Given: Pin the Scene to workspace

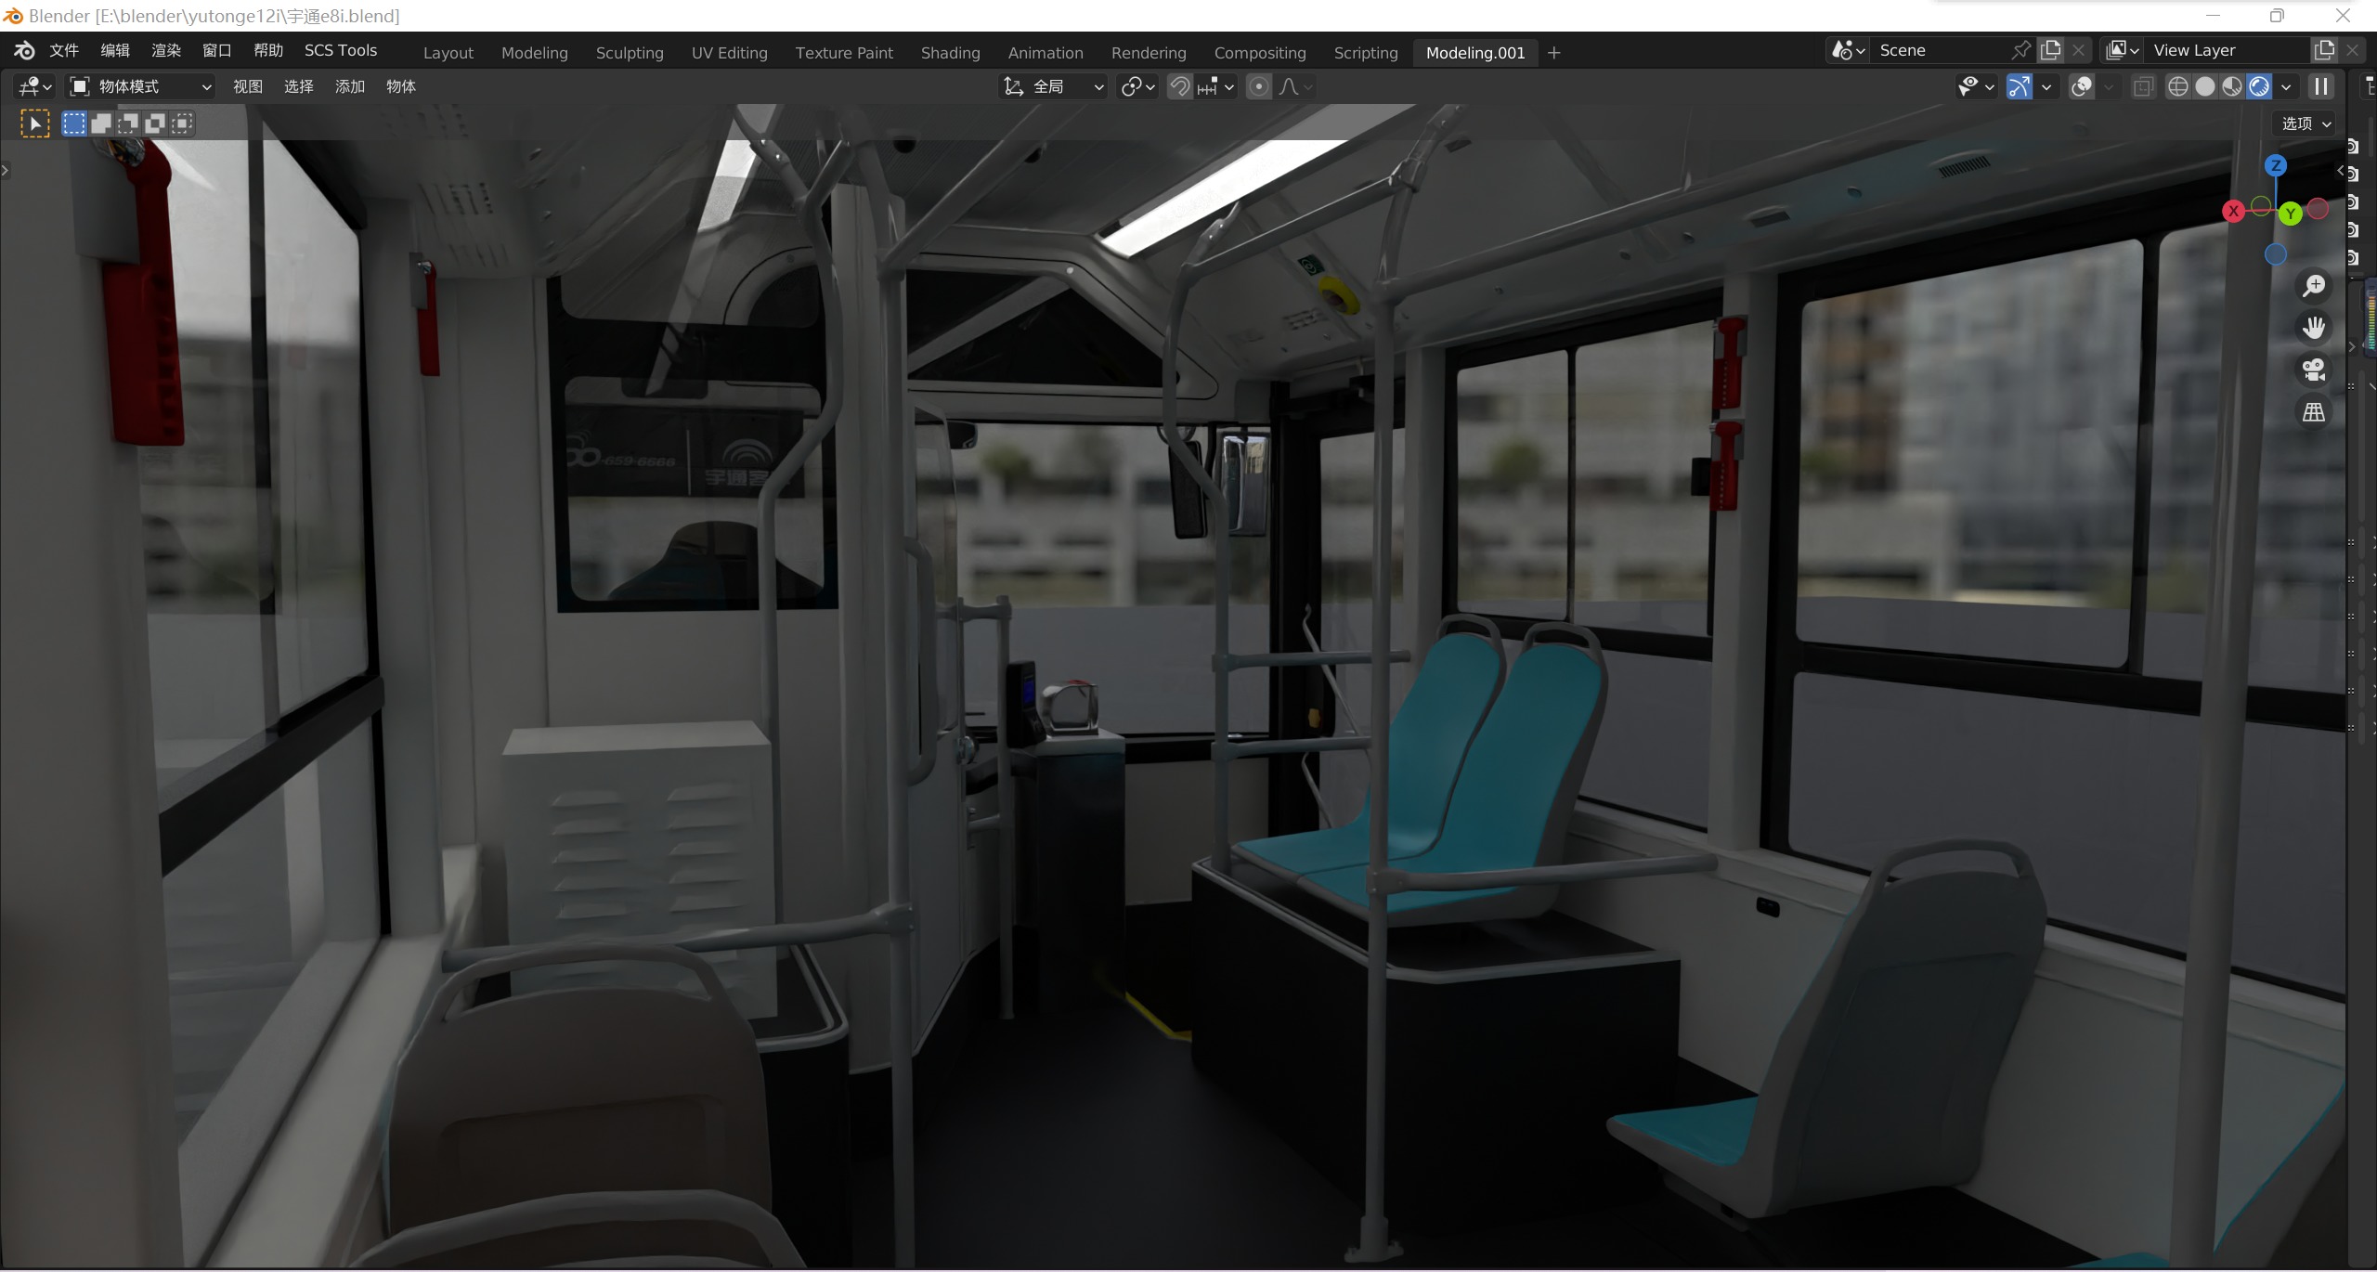Looking at the screenshot, I should click(2020, 50).
